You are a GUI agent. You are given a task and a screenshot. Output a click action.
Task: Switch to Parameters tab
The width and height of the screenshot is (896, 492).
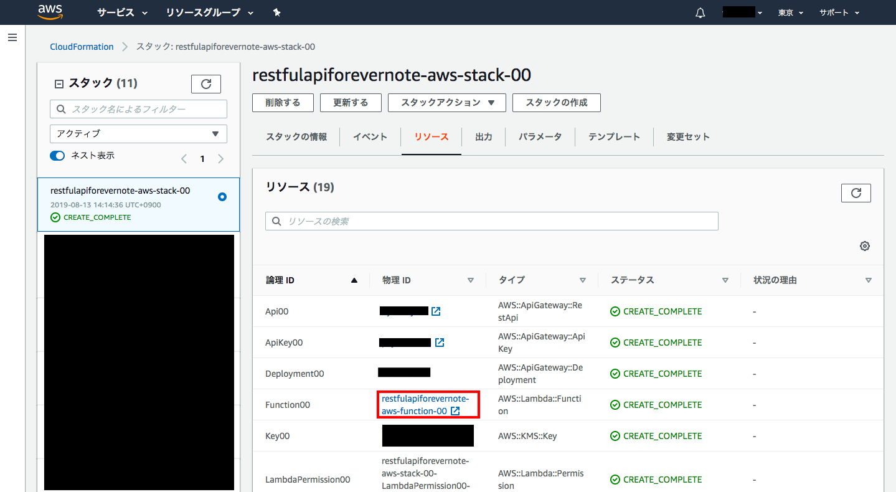(540, 137)
